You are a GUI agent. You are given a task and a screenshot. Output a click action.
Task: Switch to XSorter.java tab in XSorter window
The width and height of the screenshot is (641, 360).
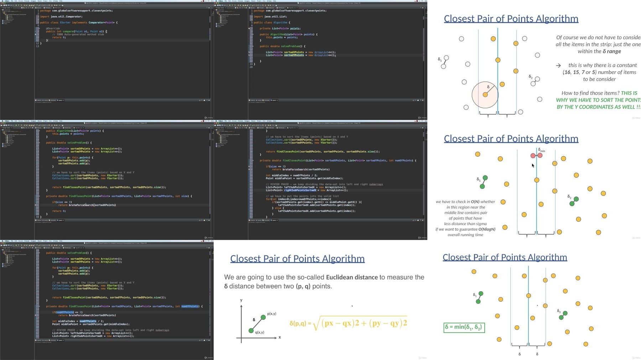58,8
